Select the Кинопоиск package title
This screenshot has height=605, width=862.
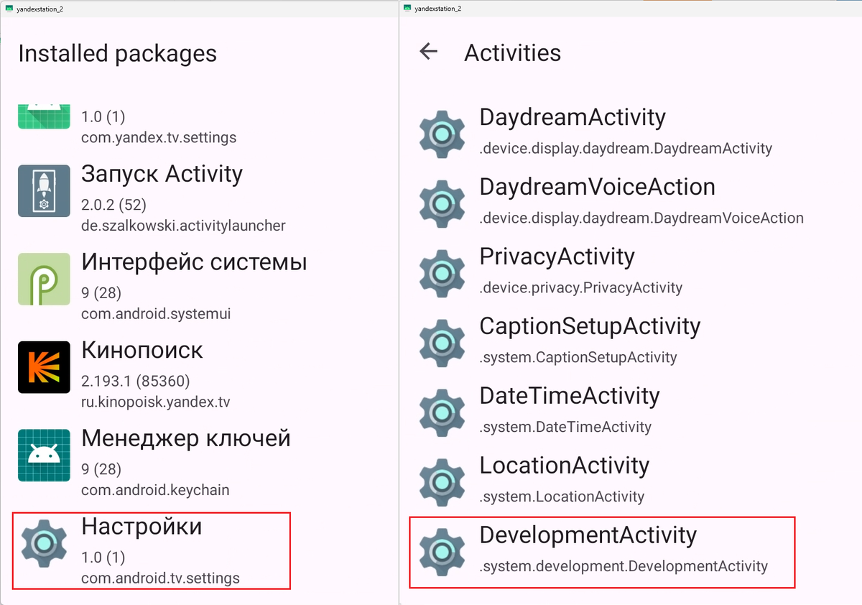point(142,350)
